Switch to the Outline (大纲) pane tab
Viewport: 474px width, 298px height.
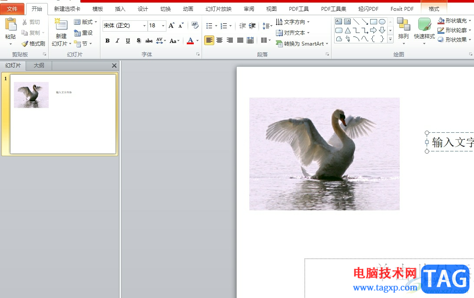[39, 65]
